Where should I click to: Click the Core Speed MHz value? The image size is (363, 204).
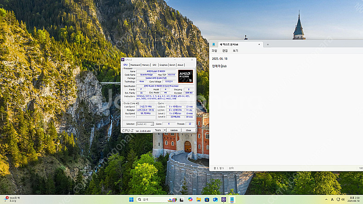pyautogui.click(x=146, y=107)
